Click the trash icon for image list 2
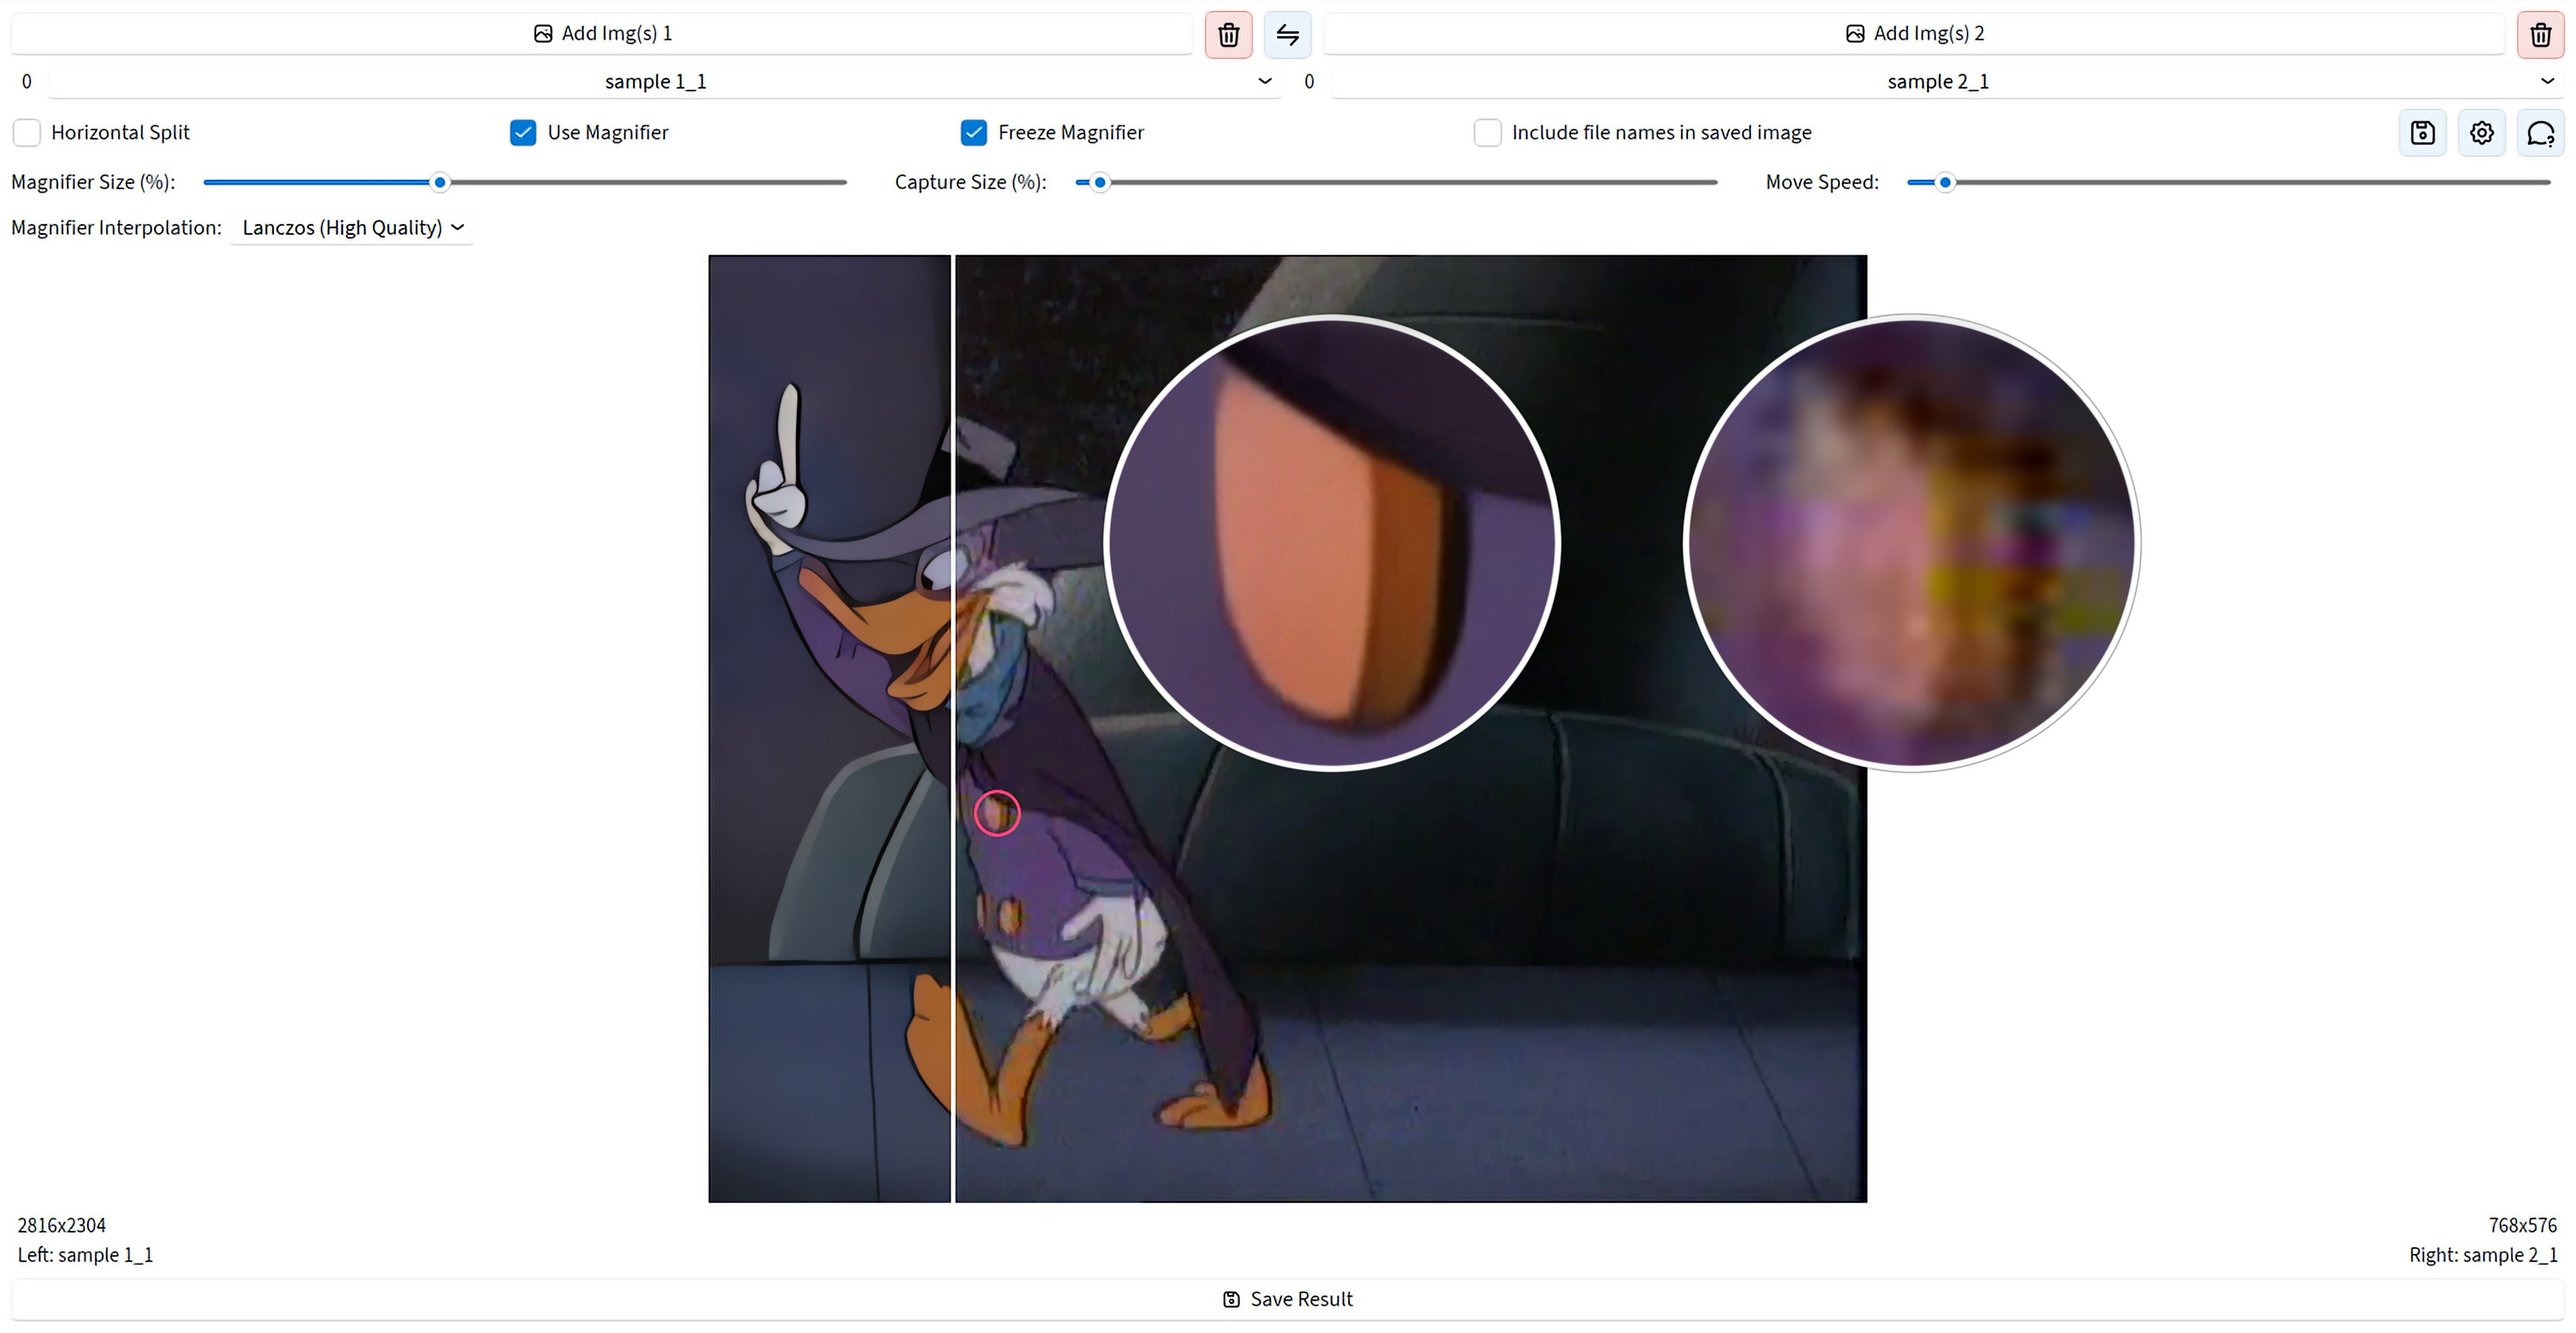The height and width of the screenshot is (1333, 2576). tap(2540, 34)
